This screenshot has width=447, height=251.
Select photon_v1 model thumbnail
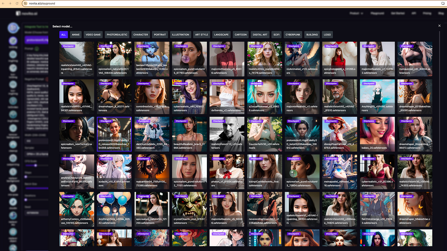click(227, 172)
